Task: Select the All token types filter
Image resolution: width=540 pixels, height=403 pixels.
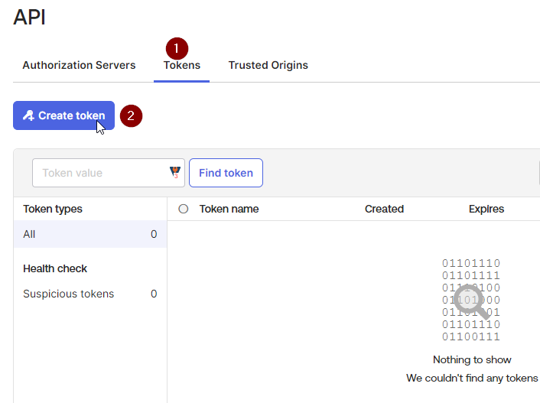Action: 90,234
